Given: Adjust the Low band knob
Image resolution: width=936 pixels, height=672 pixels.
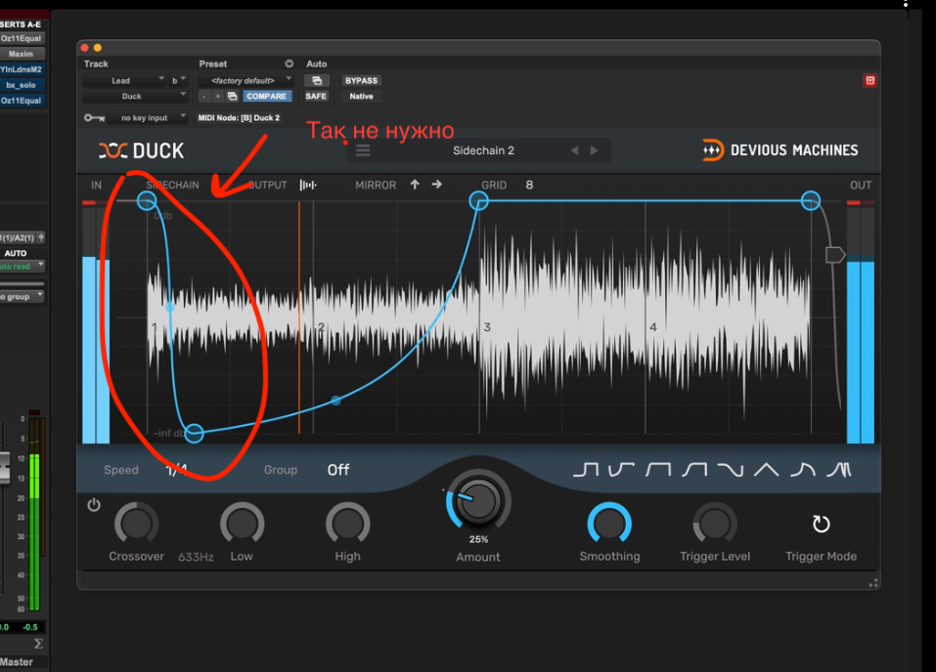Looking at the screenshot, I should tap(242, 525).
